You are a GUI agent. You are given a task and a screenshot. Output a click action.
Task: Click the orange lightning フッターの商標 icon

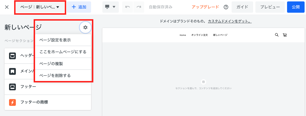coord(12,102)
